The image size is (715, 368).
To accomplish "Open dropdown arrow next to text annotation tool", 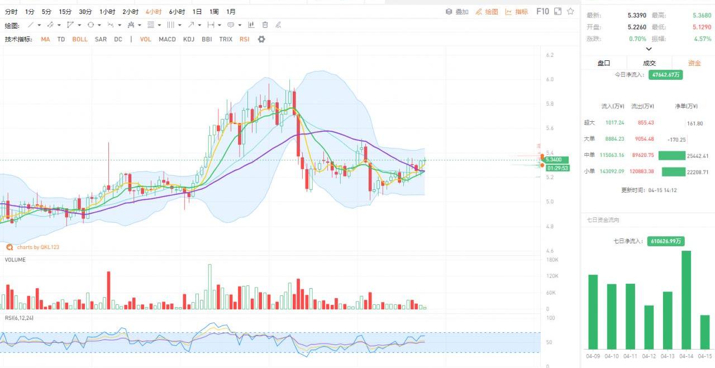I will click(240, 25).
